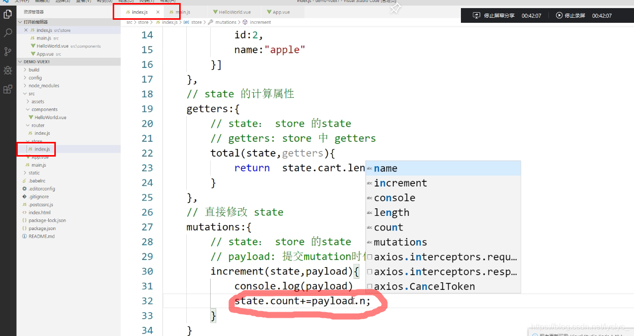The height and width of the screenshot is (336, 634).
Task: Collapse the 打开的编辑器 section header
Action: 69,22
